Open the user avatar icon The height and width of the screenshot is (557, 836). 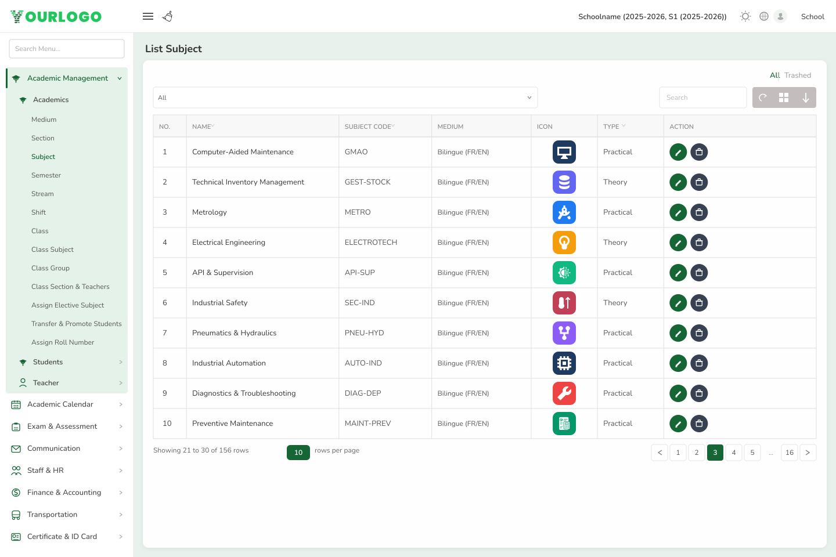click(x=780, y=16)
